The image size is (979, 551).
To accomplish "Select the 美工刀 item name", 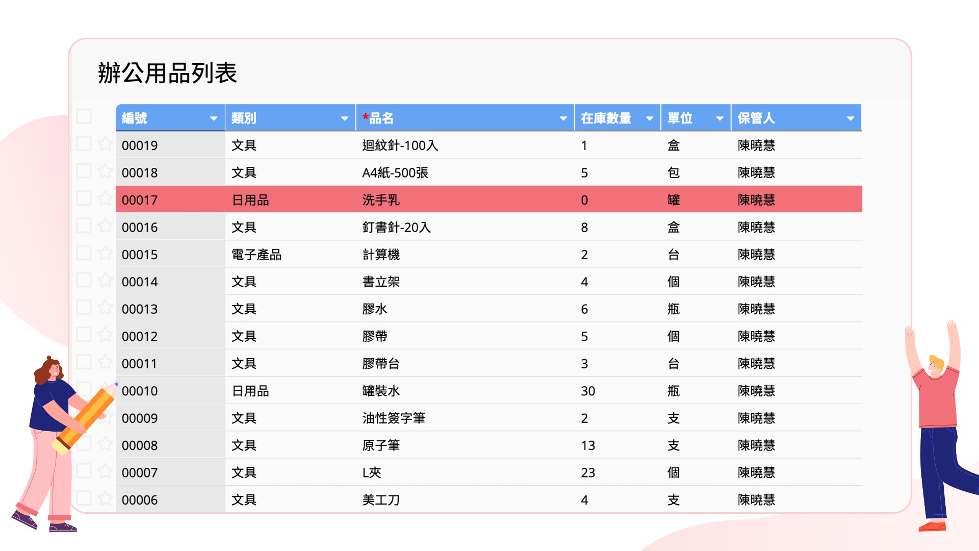I will [381, 500].
